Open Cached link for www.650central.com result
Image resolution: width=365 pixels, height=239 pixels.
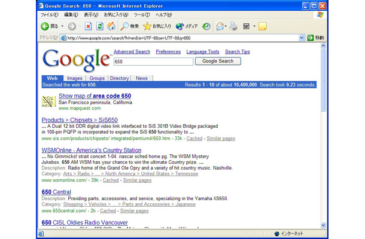[x=108, y=211]
